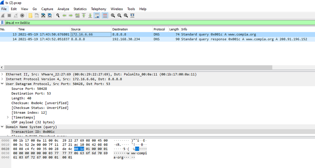Click the resize columns toolbar icon
315x168 pixels.
(132, 15)
